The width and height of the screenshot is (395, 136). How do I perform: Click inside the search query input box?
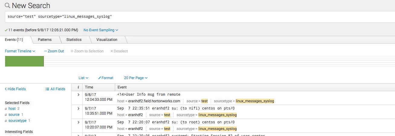200,17
